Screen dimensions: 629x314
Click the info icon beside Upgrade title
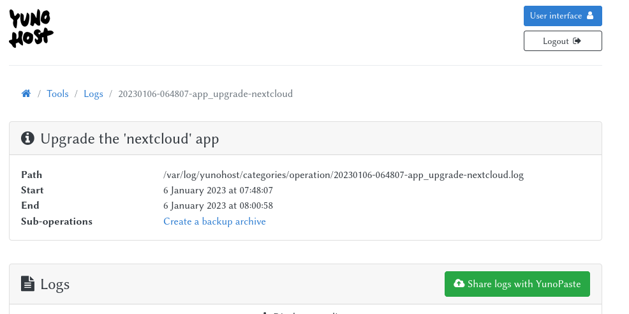point(27,138)
